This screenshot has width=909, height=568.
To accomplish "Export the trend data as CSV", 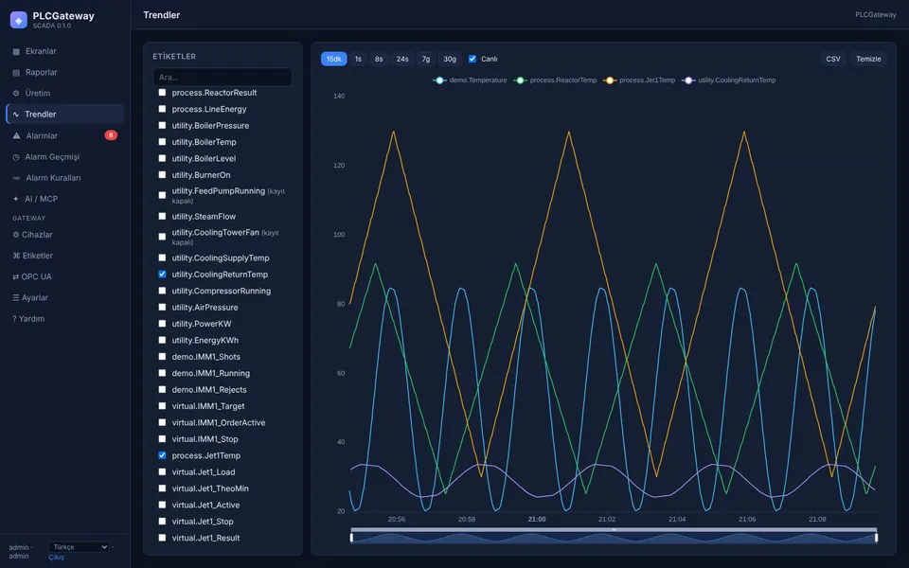I will pyautogui.click(x=833, y=59).
